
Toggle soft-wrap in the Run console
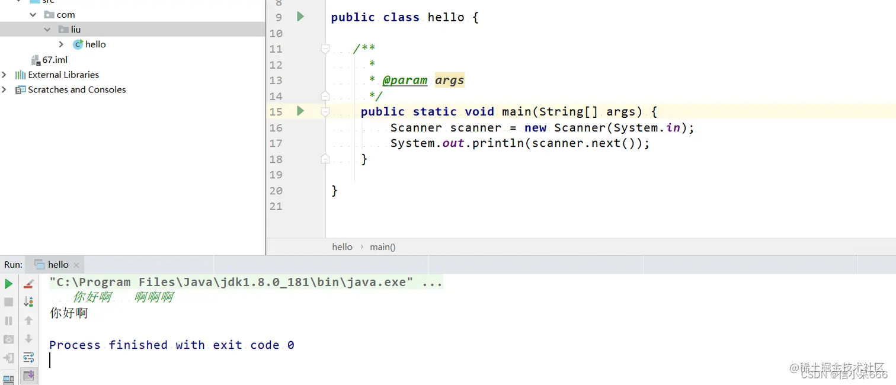[28, 357]
